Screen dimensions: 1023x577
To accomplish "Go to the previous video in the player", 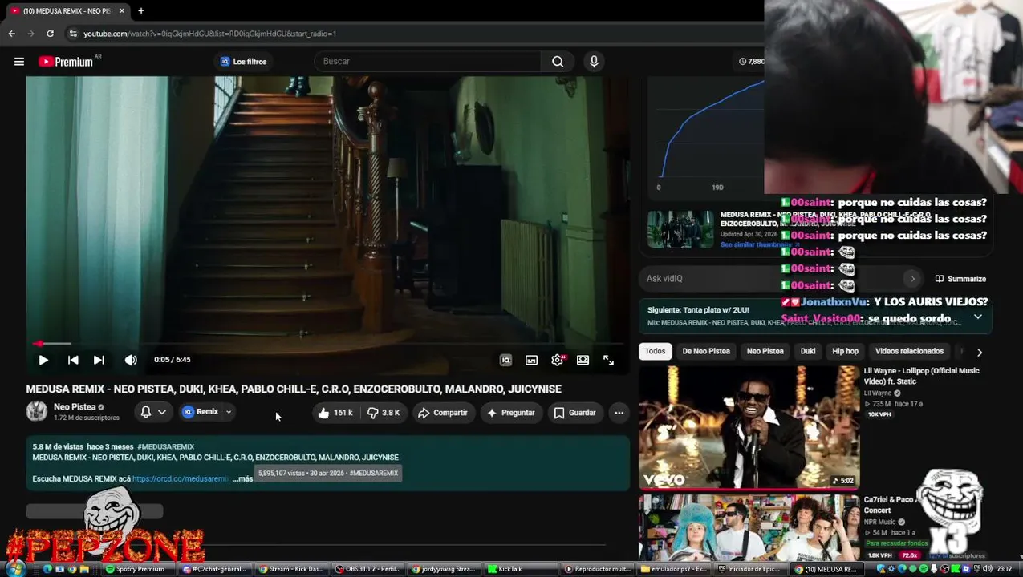I will click(x=73, y=361).
